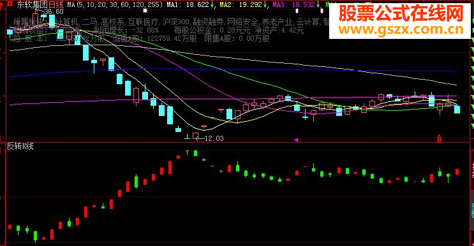Click the green down arrow after MA3 value

point(318,4)
